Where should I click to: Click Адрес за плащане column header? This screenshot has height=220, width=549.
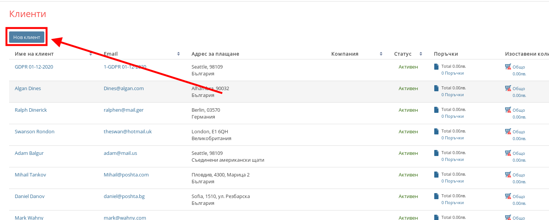(x=215, y=54)
